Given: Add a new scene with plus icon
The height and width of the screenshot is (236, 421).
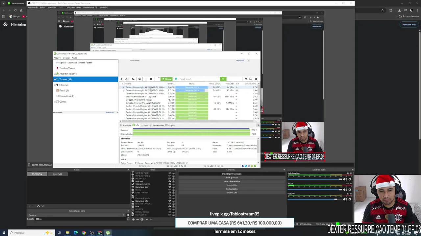Looking at the screenshot, I should 29,206.
